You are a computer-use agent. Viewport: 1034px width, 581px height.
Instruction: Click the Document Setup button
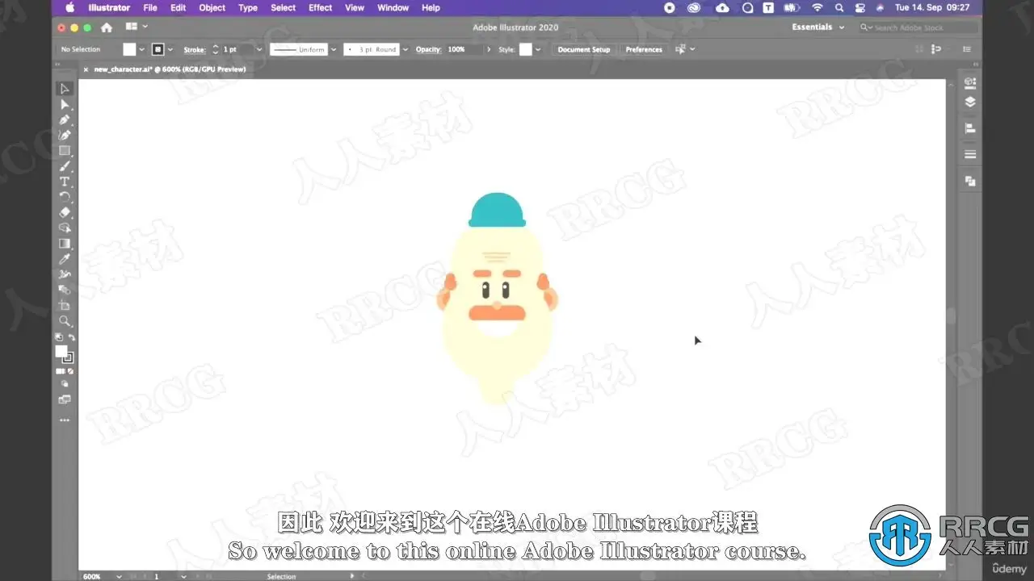(x=584, y=49)
